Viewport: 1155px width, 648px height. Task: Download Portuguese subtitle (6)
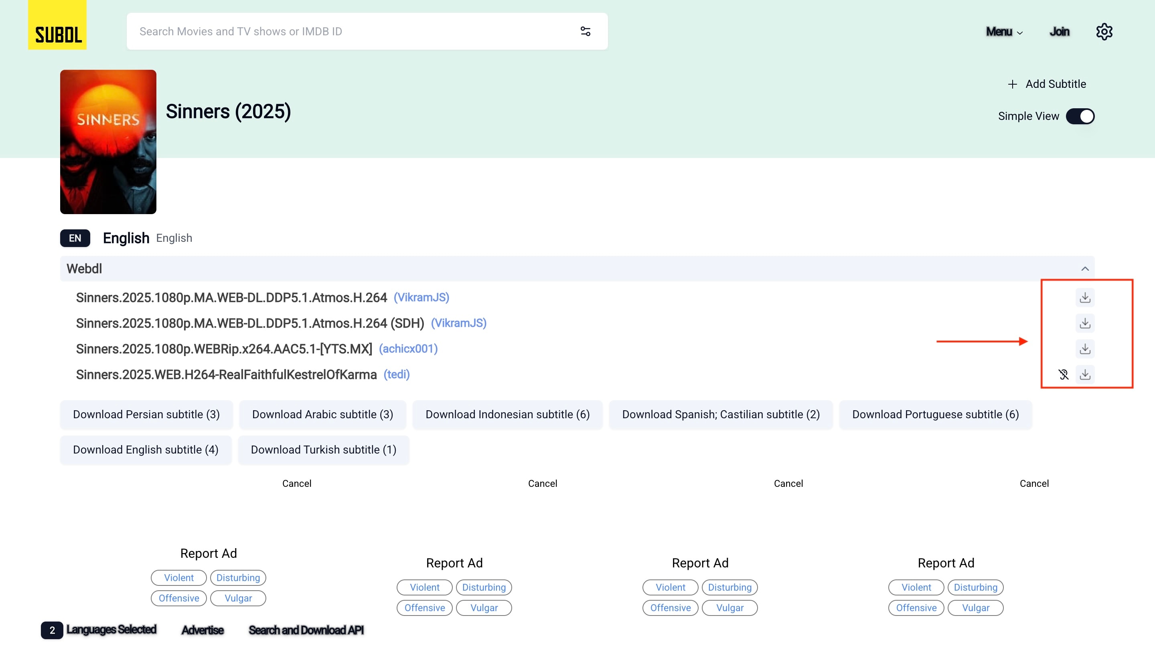click(x=935, y=414)
